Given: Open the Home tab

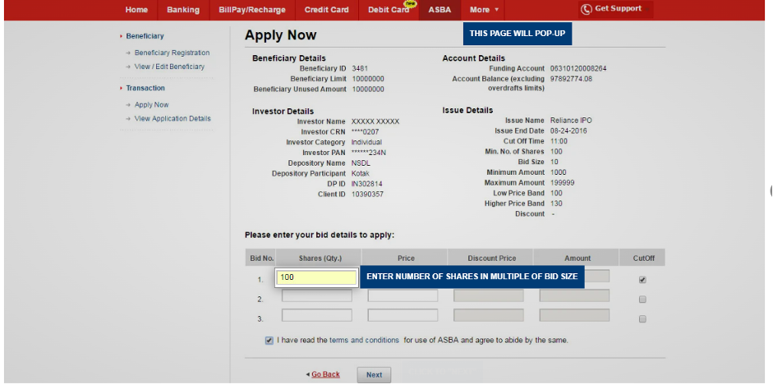Looking at the screenshot, I should click(x=136, y=10).
